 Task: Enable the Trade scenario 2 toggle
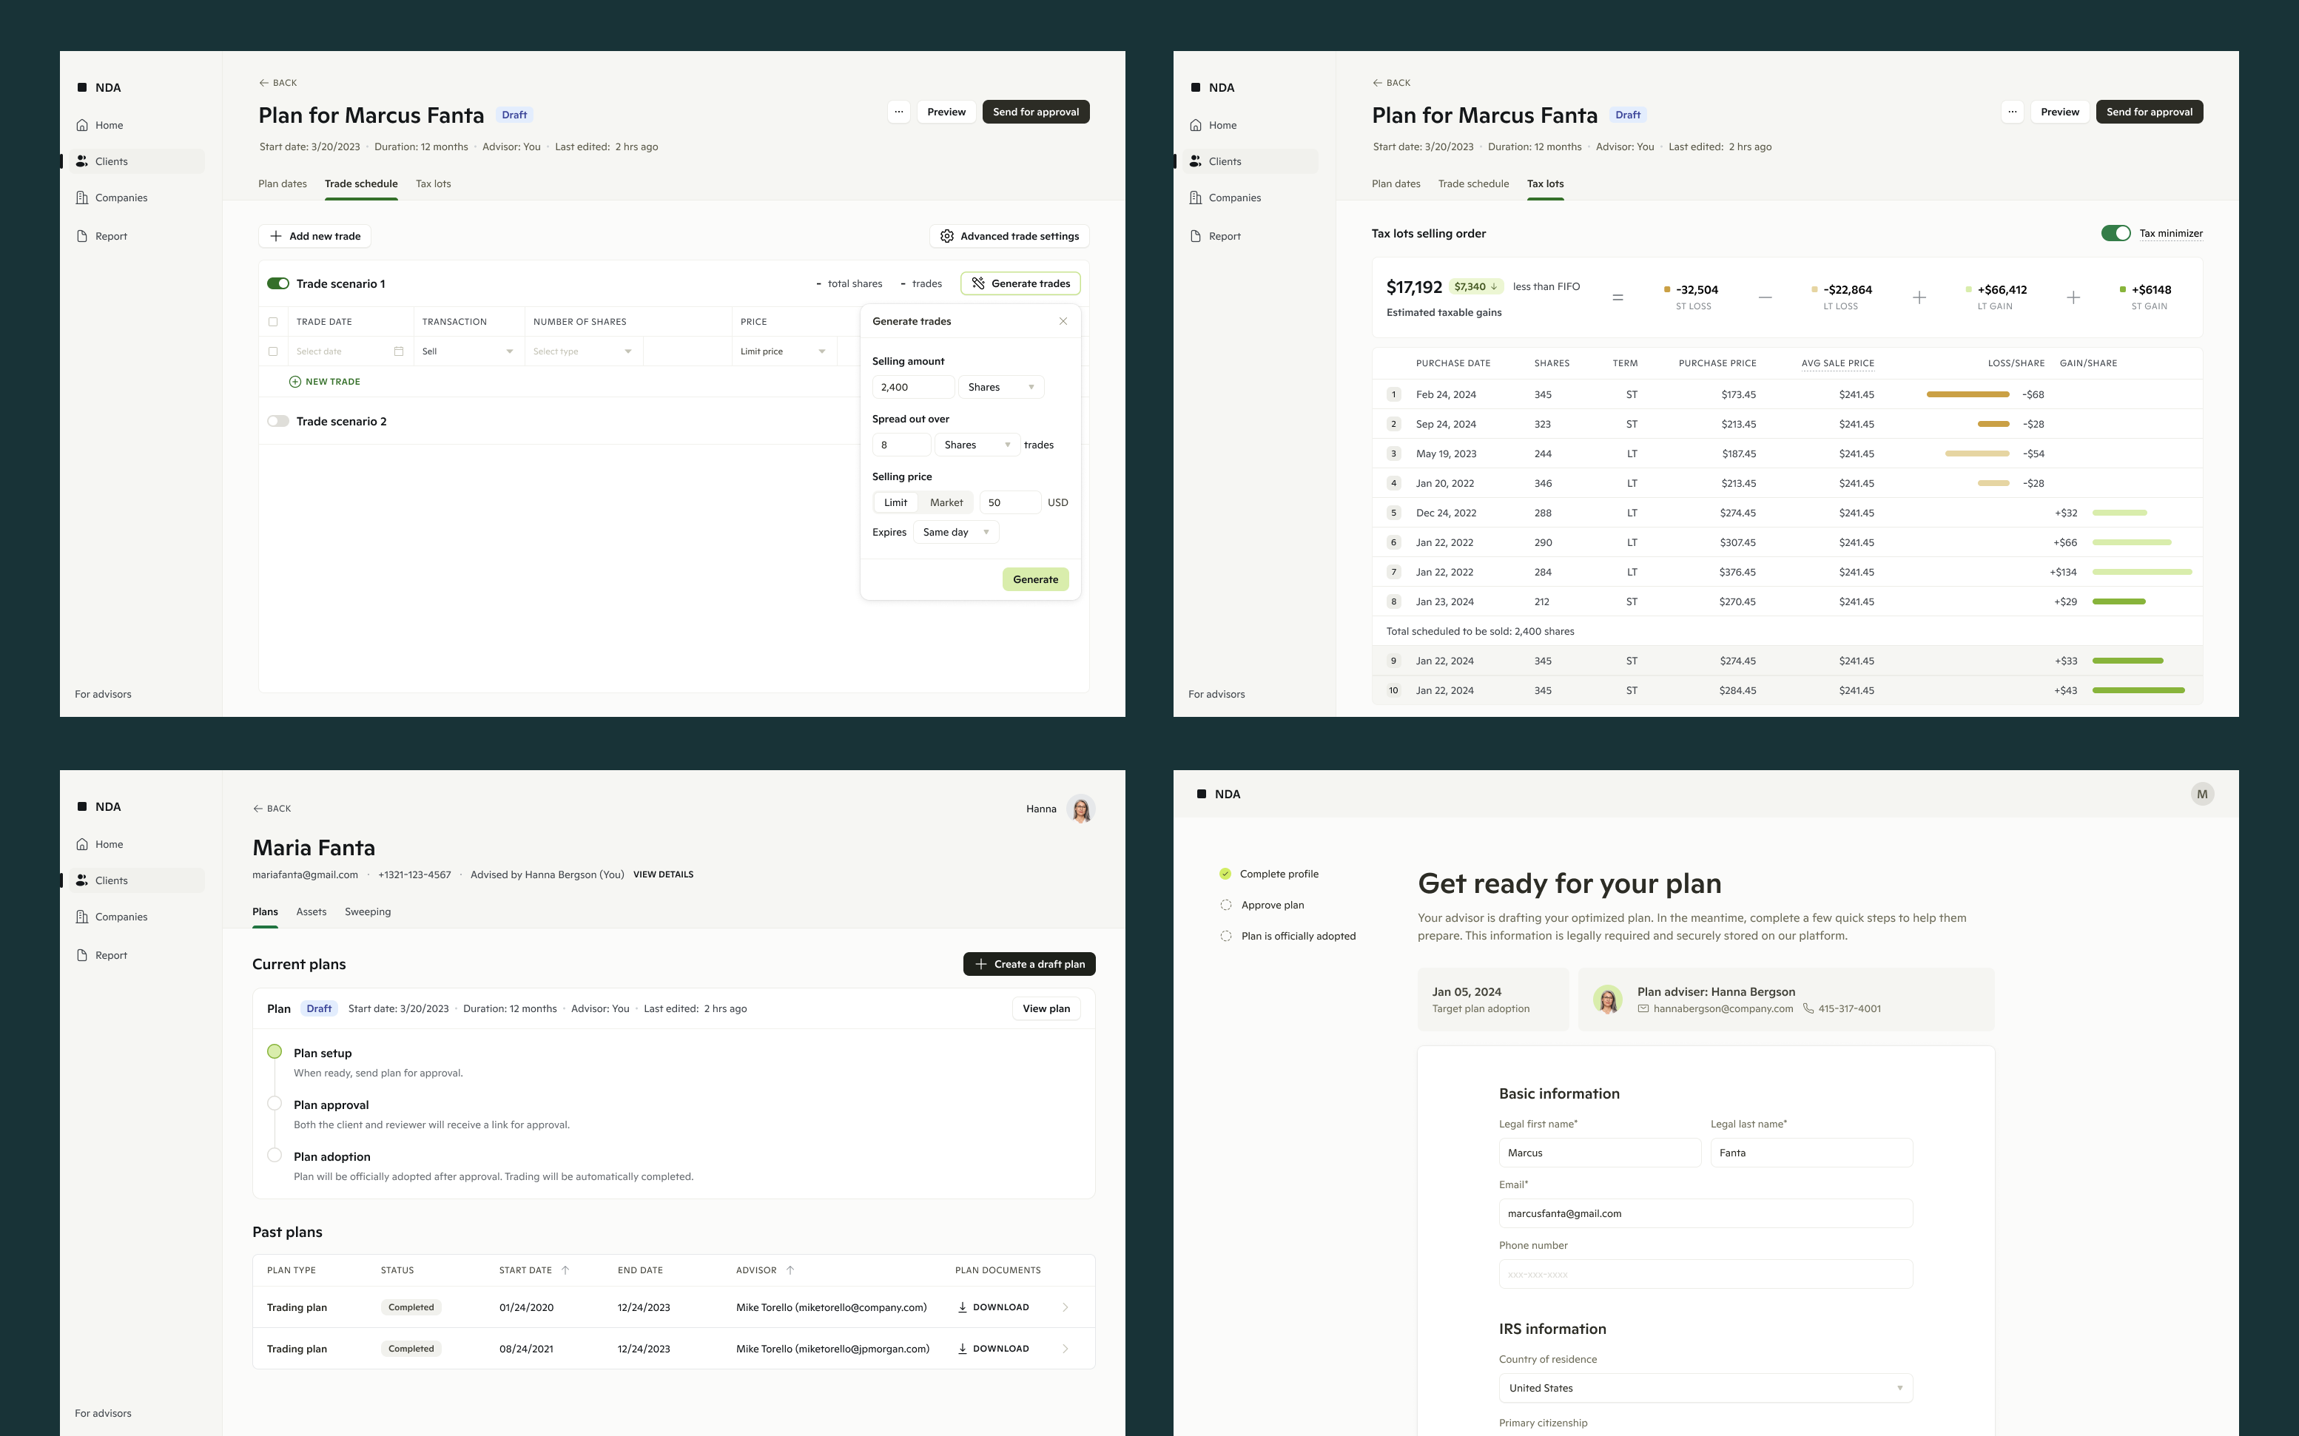tap(277, 422)
